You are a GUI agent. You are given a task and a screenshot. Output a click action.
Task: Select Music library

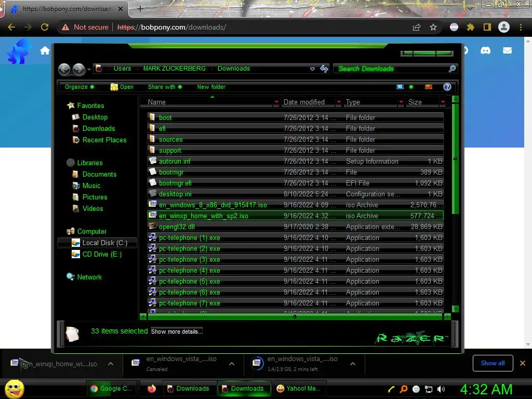[87, 185]
